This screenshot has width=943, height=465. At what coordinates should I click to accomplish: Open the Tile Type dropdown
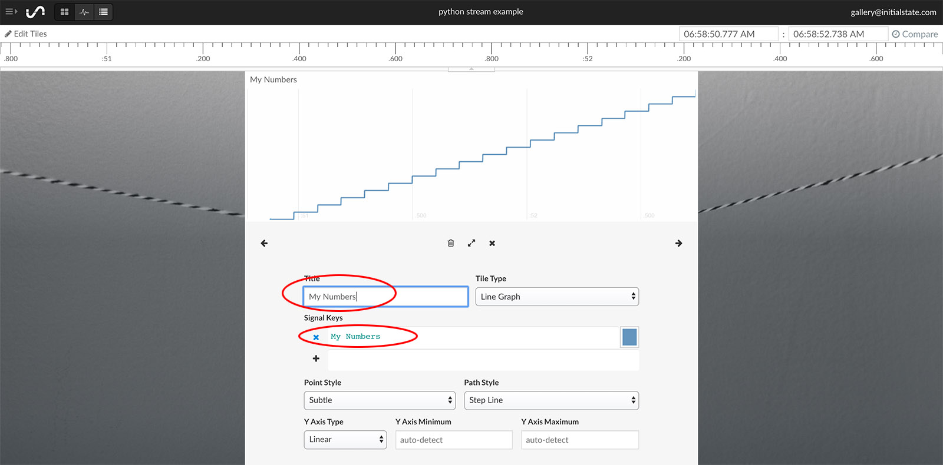click(557, 297)
